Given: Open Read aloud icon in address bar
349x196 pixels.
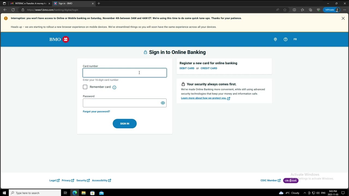Looking at the screenshot, I should pyautogui.click(x=278, y=10).
